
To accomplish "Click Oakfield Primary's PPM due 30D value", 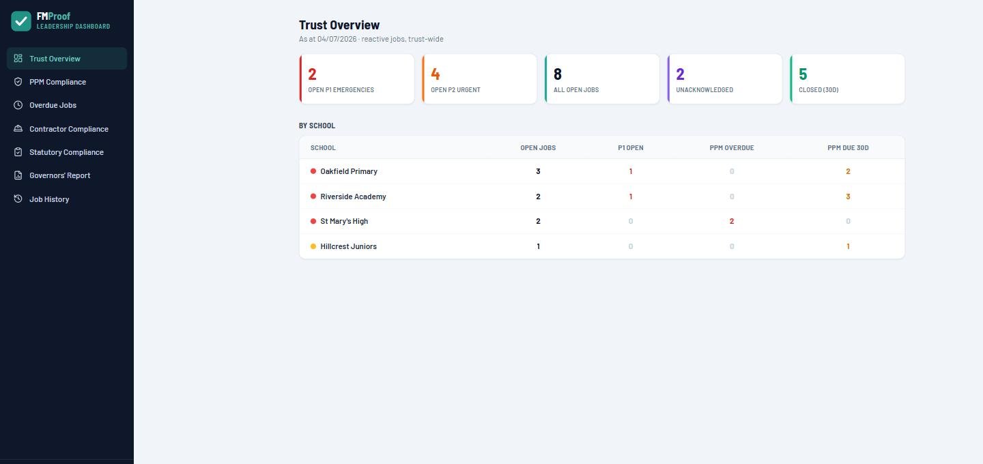I will 848,171.
